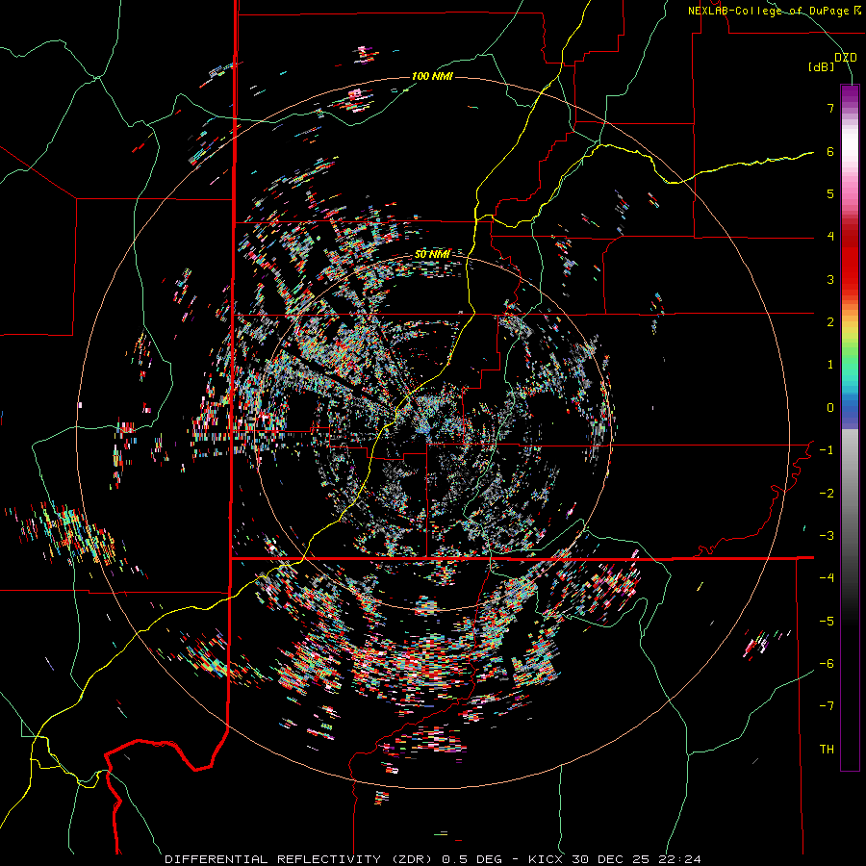Click the DZD legend title

[x=846, y=58]
